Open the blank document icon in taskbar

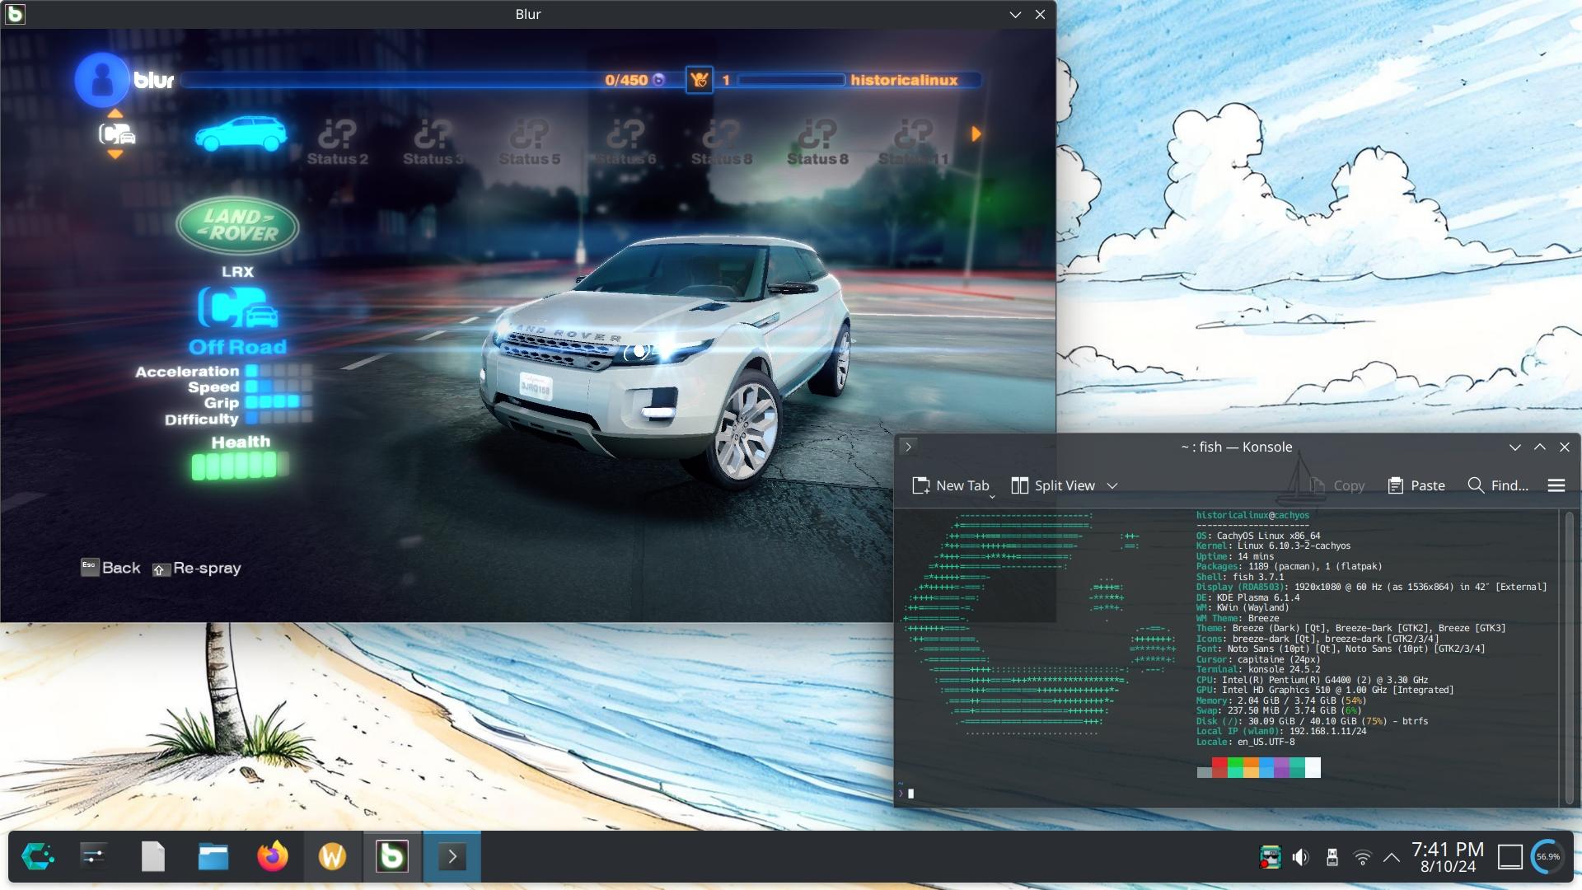[153, 856]
